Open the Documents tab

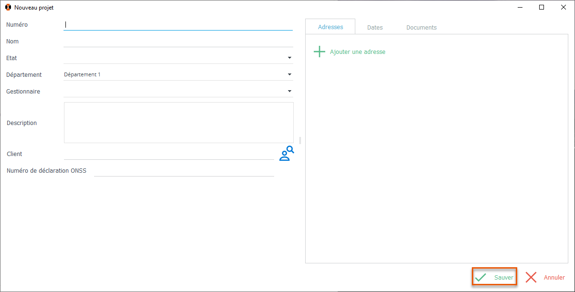click(x=421, y=28)
